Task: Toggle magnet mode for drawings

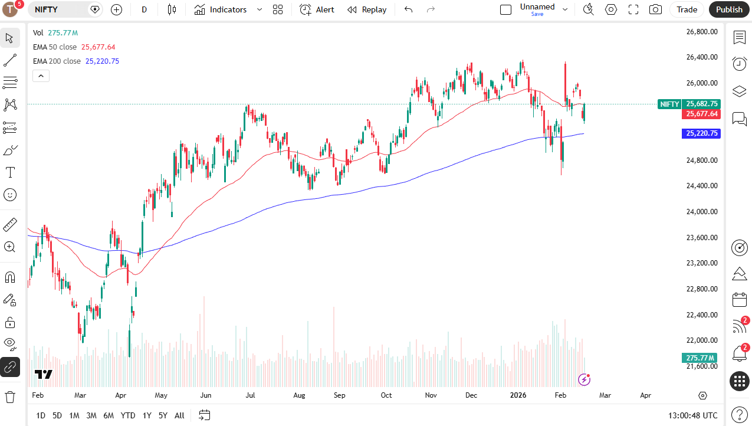Action: click(x=10, y=277)
